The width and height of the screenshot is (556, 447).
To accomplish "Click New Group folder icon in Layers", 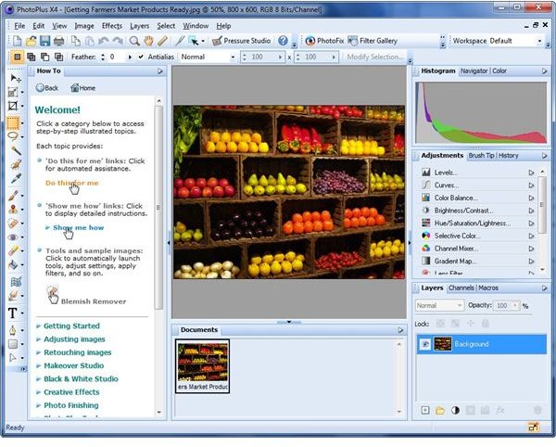I will point(440,411).
